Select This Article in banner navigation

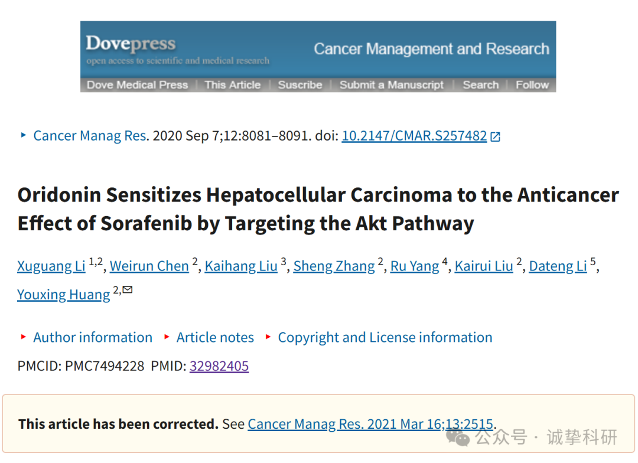coord(232,85)
